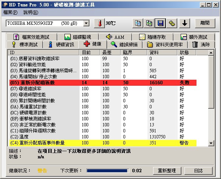
Task: Click the 日誌 log button
Action: (x=198, y=171)
